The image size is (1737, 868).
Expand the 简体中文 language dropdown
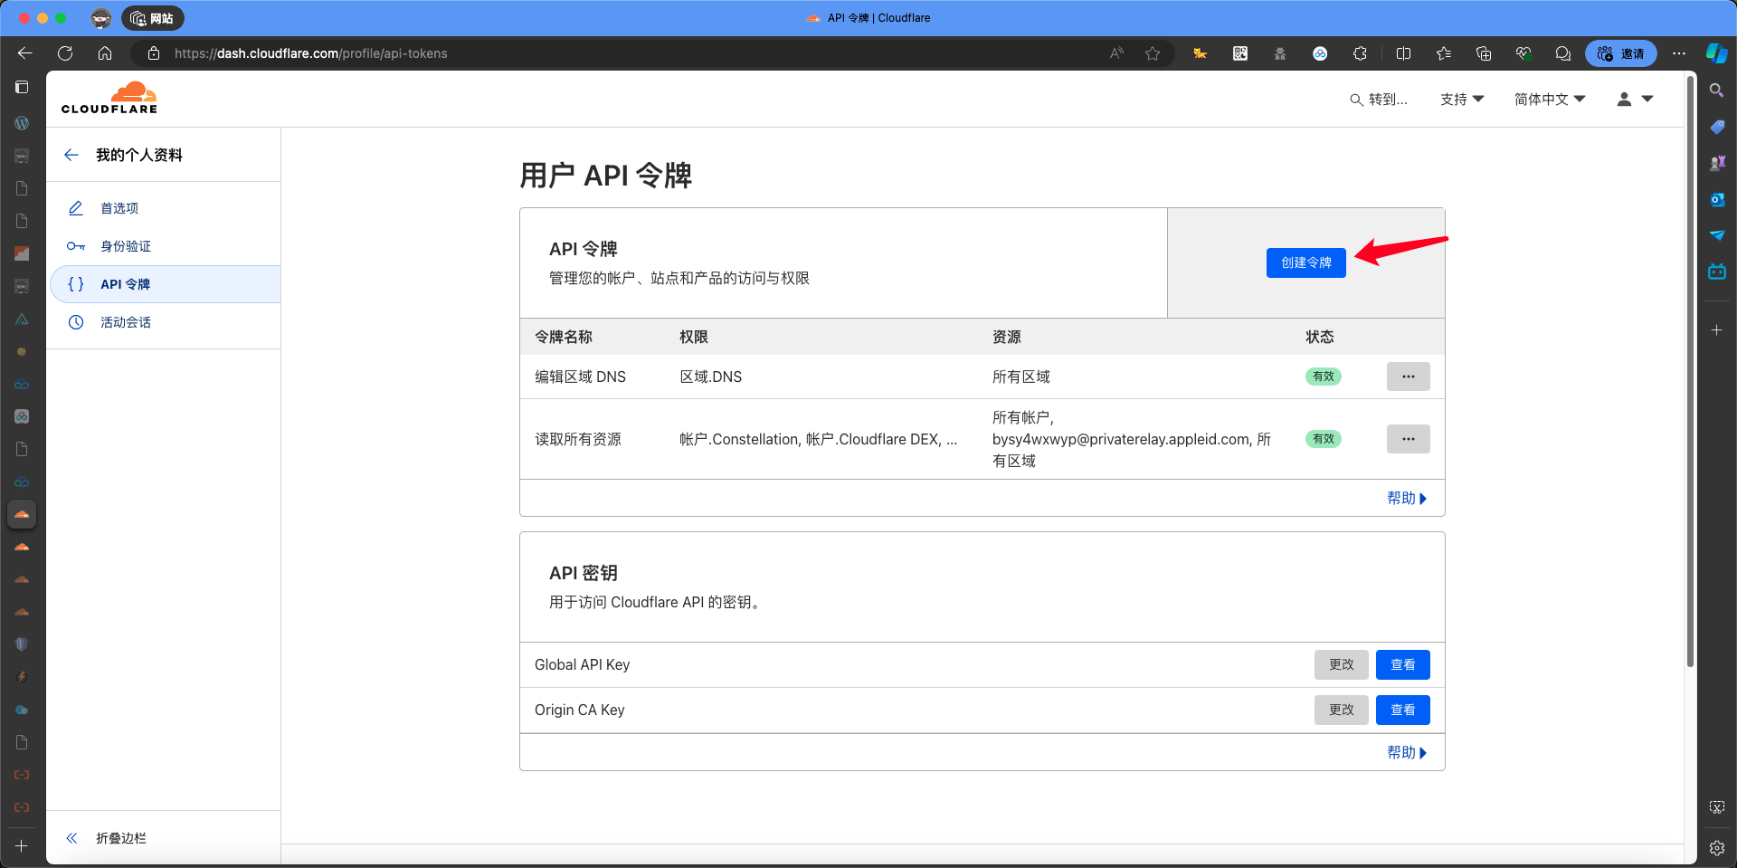pyautogui.click(x=1550, y=100)
